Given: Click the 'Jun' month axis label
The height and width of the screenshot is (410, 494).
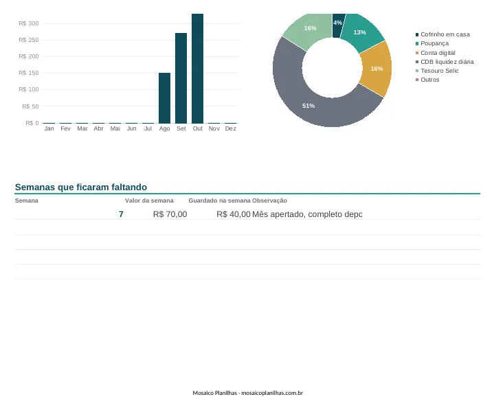Looking at the screenshot, I should [x=131, y=128].
